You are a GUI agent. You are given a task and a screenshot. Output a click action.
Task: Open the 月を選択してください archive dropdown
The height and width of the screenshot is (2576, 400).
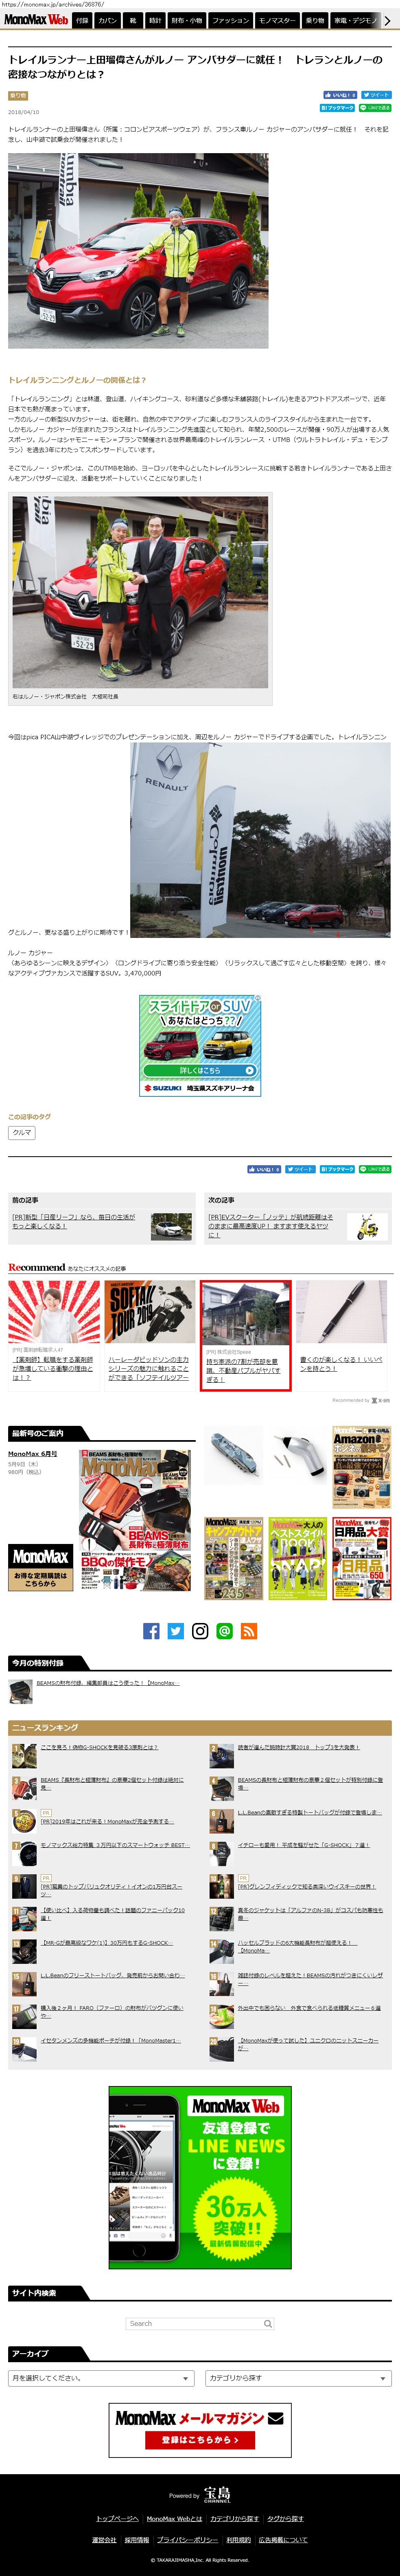(101, 2378)
